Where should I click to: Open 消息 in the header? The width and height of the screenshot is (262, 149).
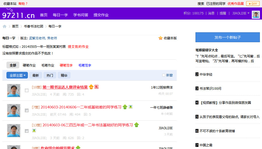pos(211,13)
